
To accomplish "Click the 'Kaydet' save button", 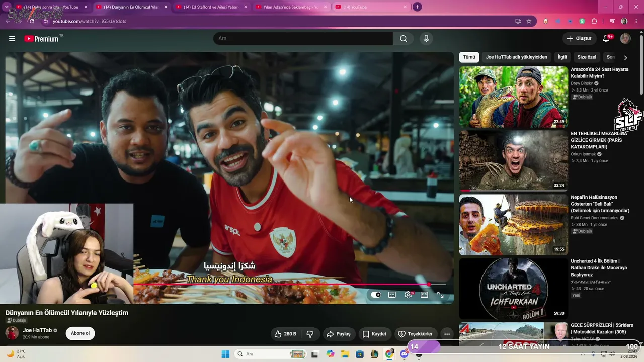I will pyautogui.click(x=374, y=334).
